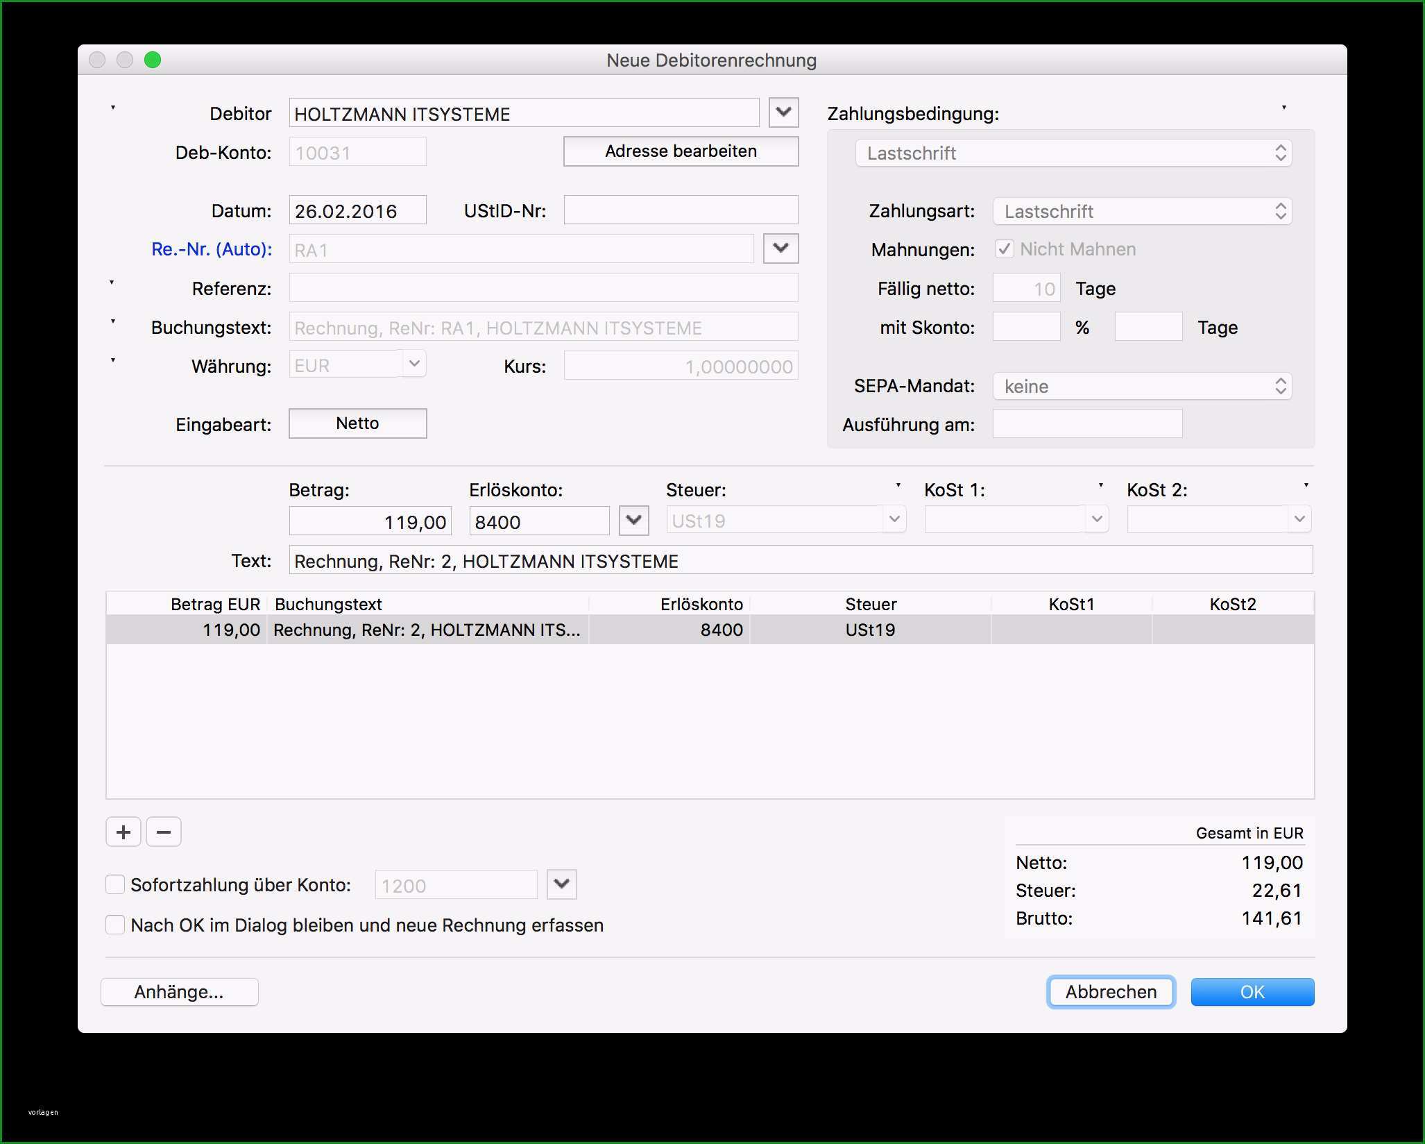
Task: Open the Währung EUR combo box
Action: (x=358, y=364)
